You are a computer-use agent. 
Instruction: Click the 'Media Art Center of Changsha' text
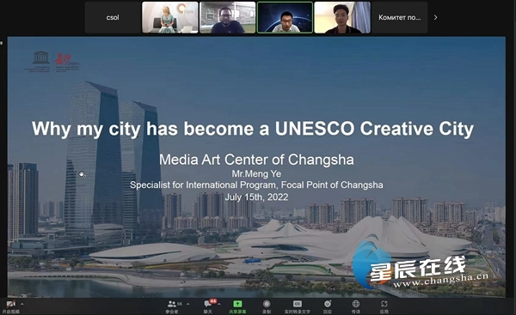256,160
